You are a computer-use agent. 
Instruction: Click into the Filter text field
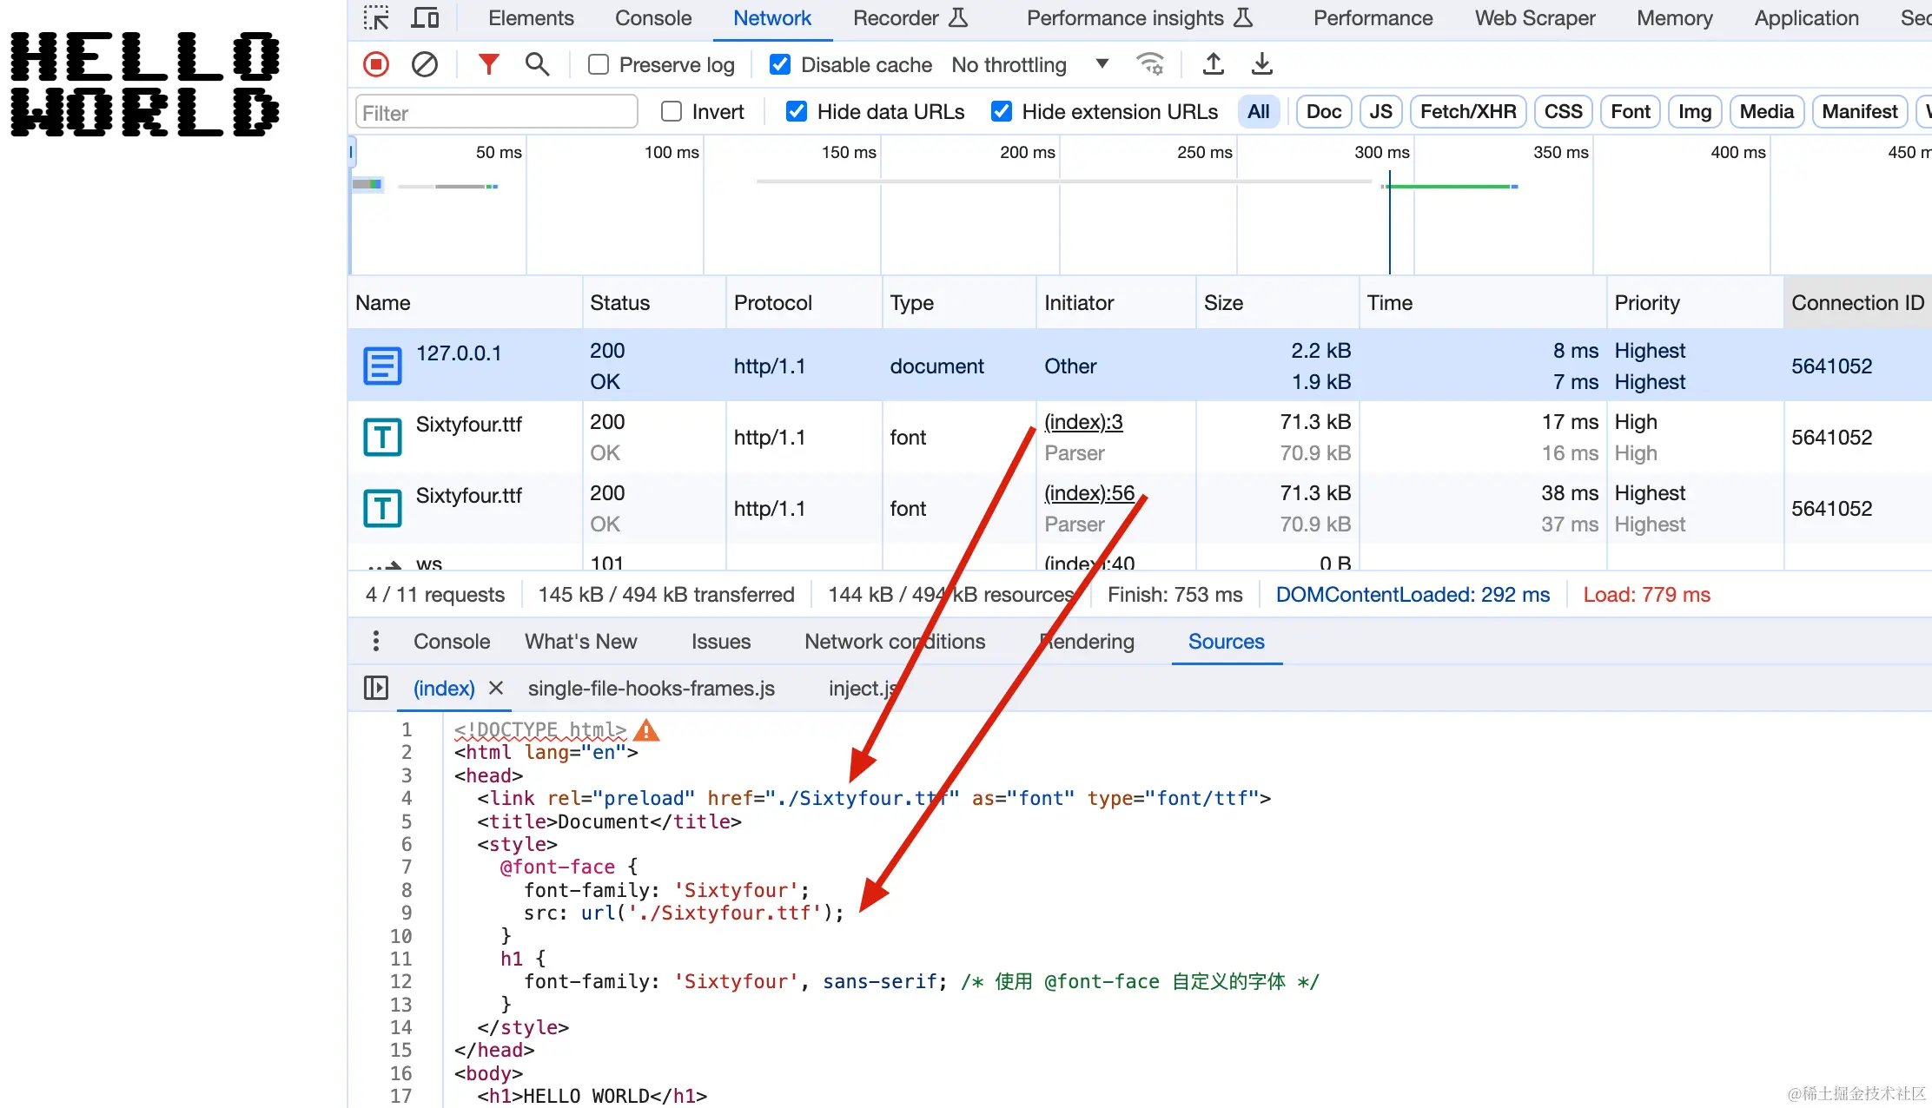point(496,113)
